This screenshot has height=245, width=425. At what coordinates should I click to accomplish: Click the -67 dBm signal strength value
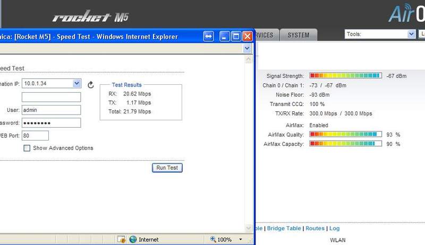396,76
